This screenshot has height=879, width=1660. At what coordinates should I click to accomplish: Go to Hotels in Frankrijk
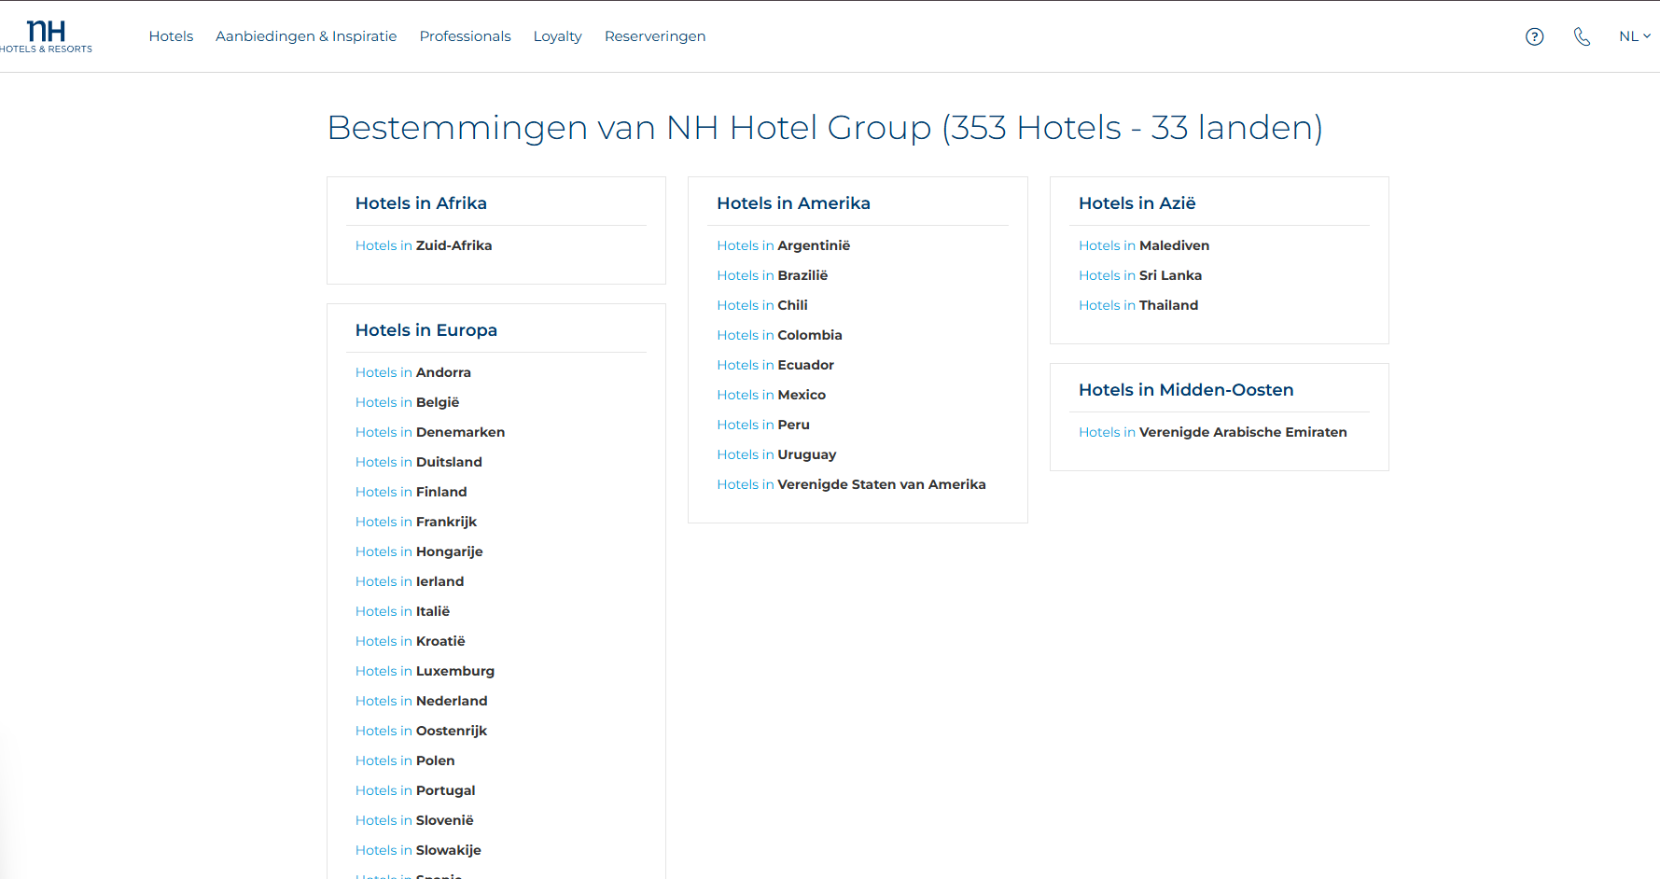pos(416,522)
